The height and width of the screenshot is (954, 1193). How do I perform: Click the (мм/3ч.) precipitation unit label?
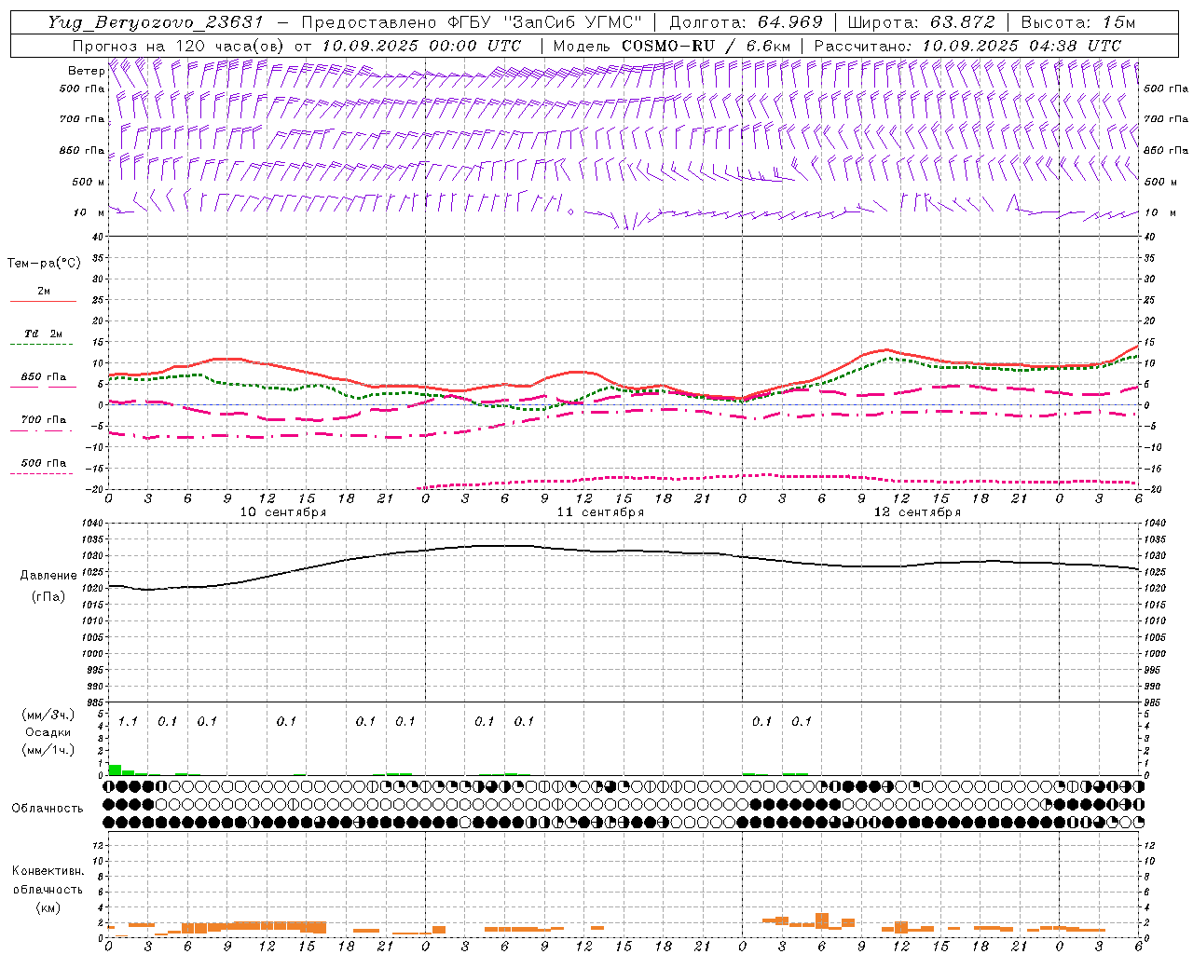[48, 715]
